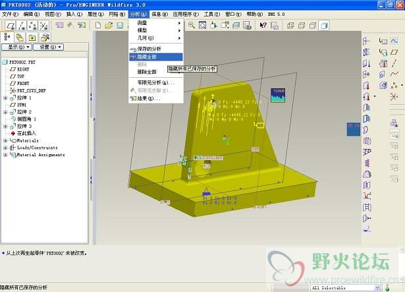Open the layers icon in top toolbar
Screen dimensions: 405x292
(236, 25)
